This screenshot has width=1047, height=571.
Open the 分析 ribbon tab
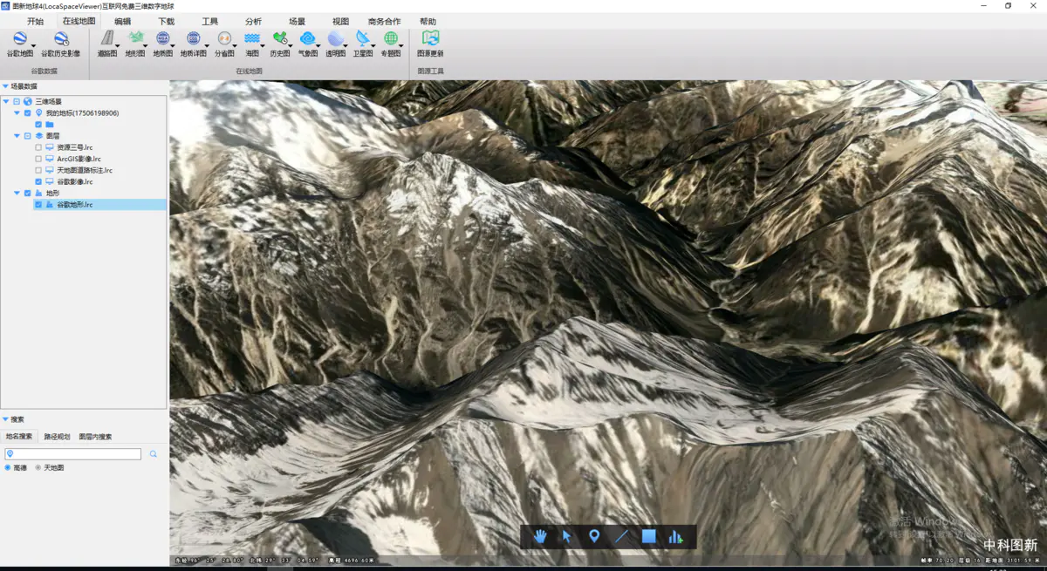tap(253, 22)
